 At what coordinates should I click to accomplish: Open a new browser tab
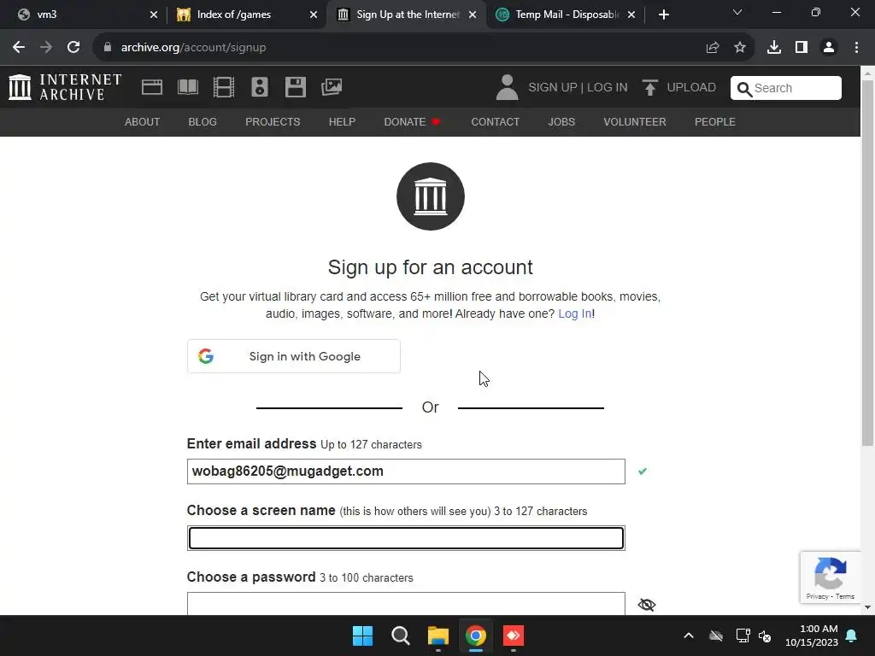click(x=663, y=15)
